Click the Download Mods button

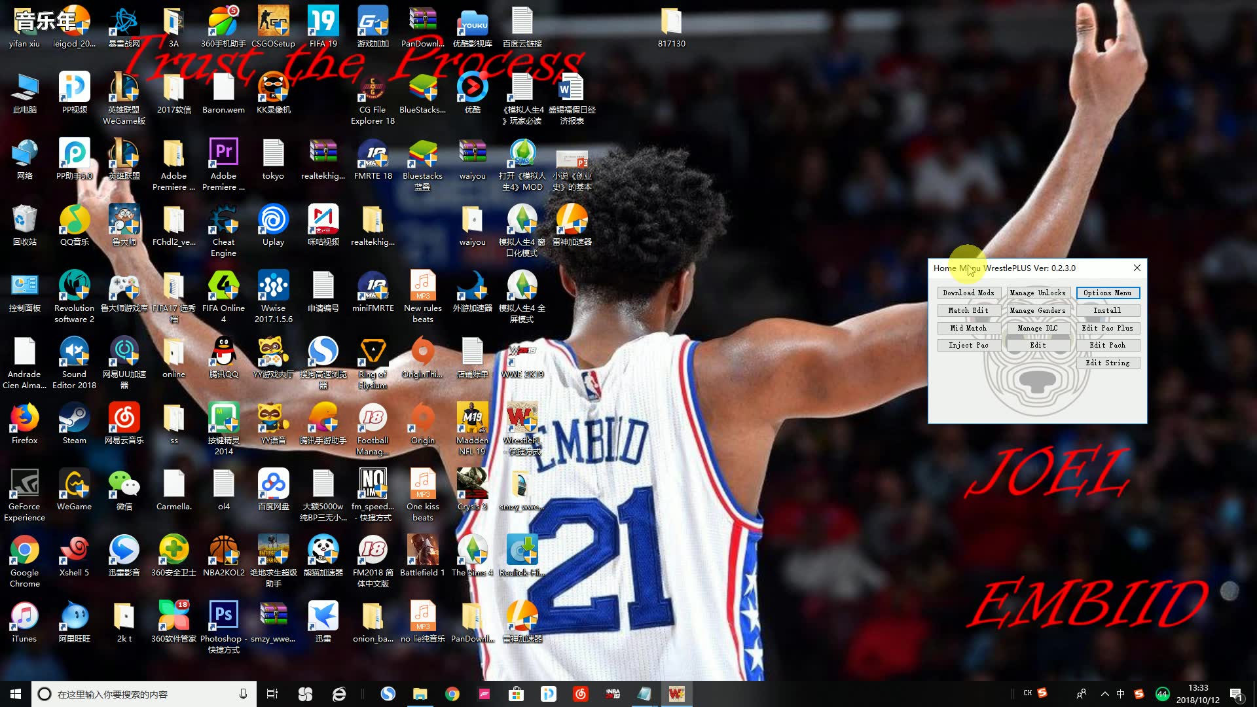[968, 293]
